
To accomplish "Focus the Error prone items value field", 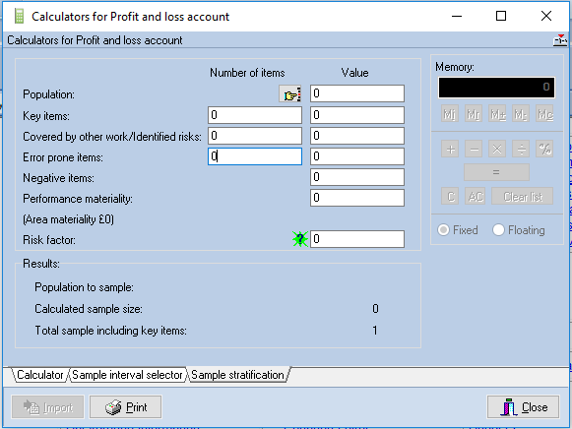I will pos(357,156).
